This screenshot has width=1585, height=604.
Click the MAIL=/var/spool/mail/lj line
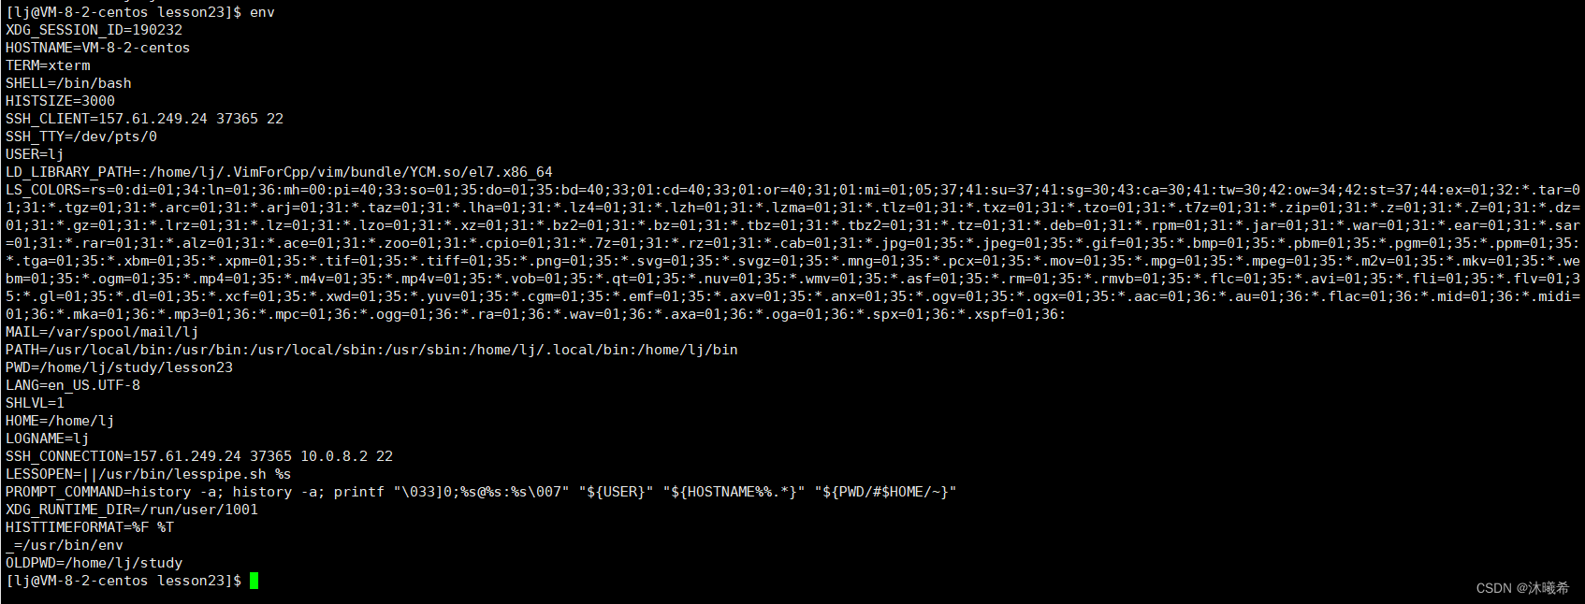click(x=102, y=332)
